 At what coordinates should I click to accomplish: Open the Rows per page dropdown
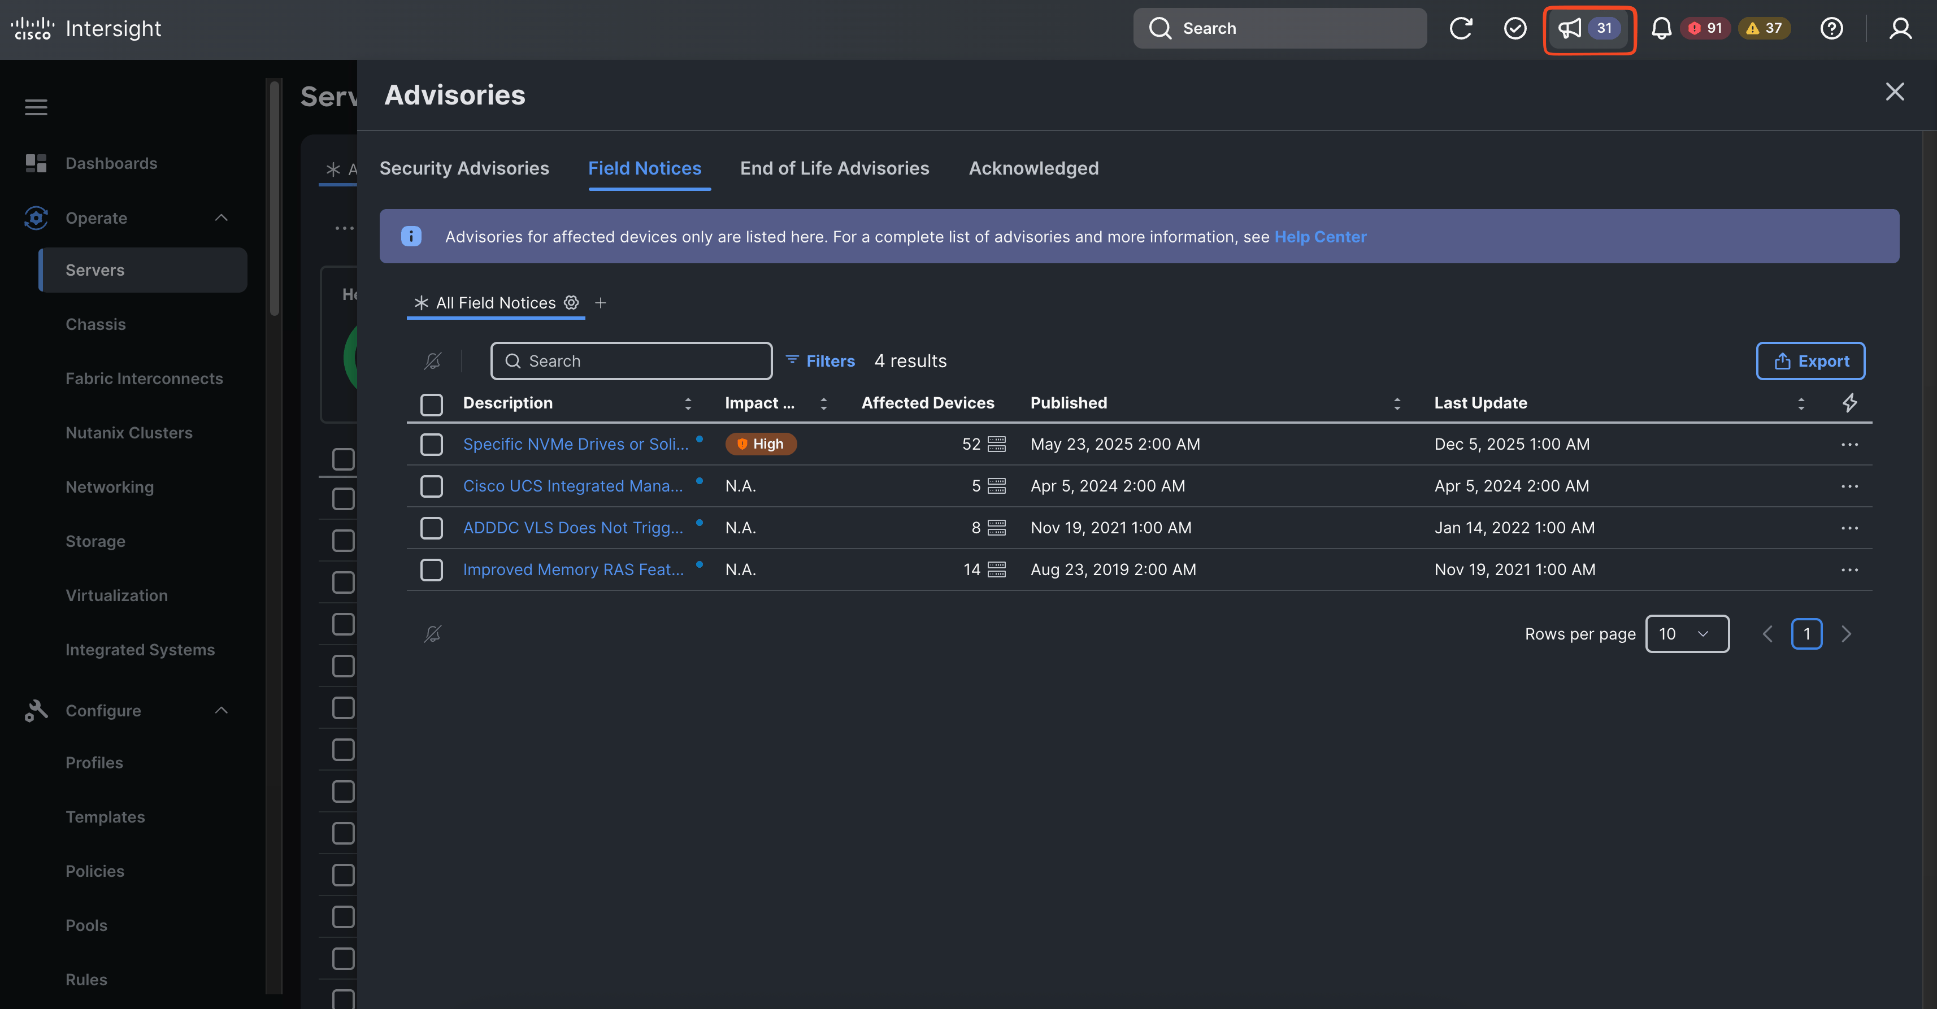click(x=1687, y=634)
